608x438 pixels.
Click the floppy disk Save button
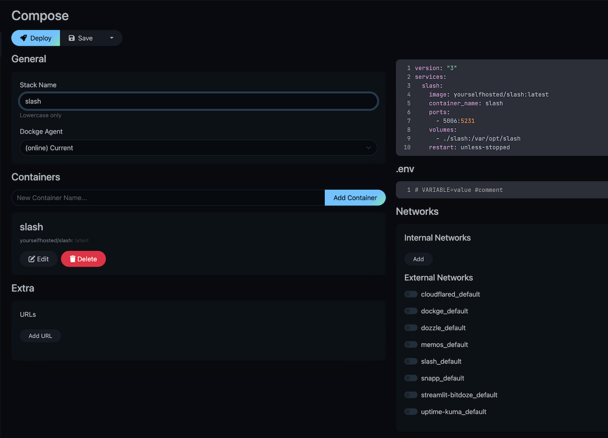(x=81, y=38)
